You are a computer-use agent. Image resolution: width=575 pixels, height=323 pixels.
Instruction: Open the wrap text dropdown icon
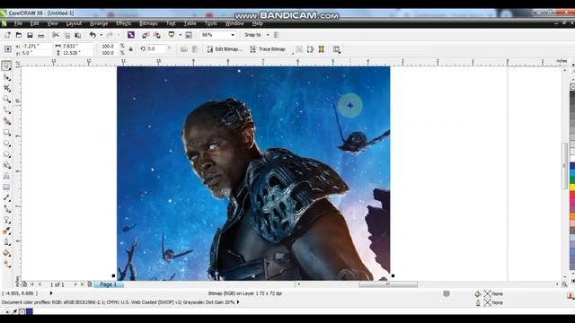336,49
